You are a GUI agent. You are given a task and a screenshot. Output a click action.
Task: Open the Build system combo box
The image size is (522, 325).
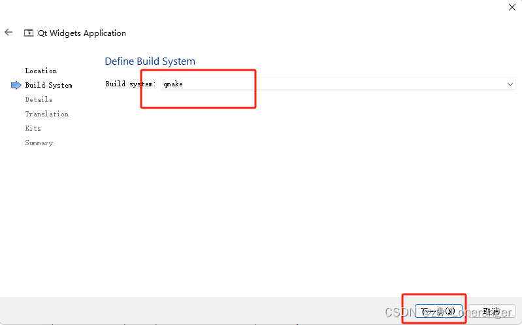(x=338, y=84)
